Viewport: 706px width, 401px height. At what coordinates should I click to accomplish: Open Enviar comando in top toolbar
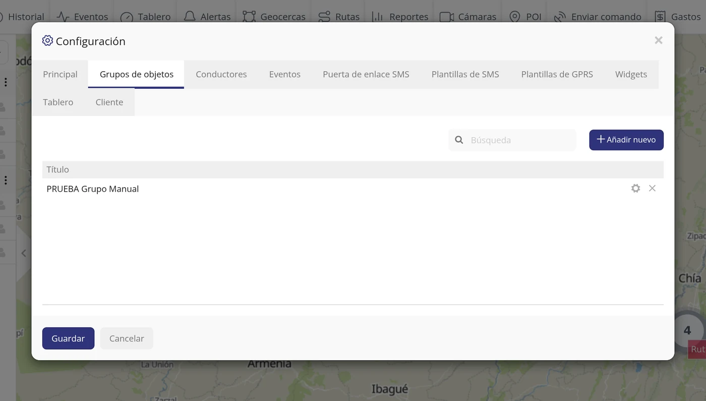[598, 17]
